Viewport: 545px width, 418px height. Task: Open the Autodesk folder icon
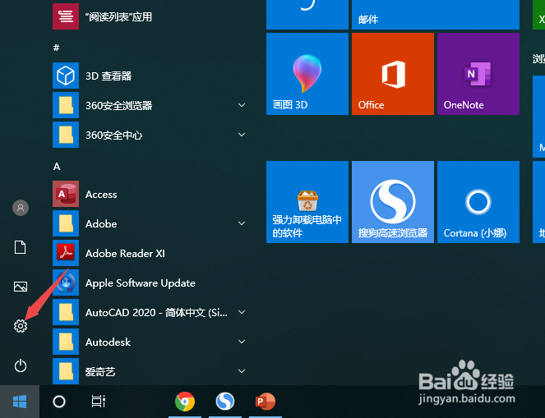(x=66, y=342)
